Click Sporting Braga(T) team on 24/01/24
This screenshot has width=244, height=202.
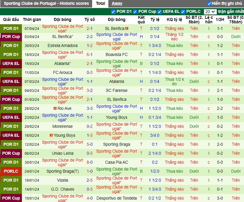tap(62, 171)
